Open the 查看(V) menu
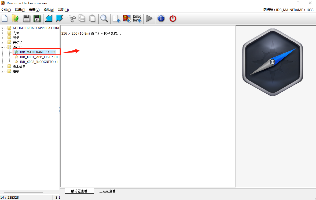 [x=34, y=10]
